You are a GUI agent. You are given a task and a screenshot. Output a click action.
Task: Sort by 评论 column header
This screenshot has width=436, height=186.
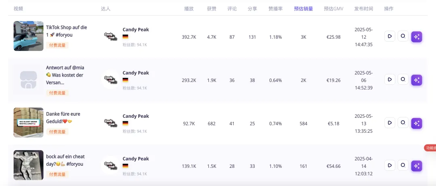click(232, 8)
